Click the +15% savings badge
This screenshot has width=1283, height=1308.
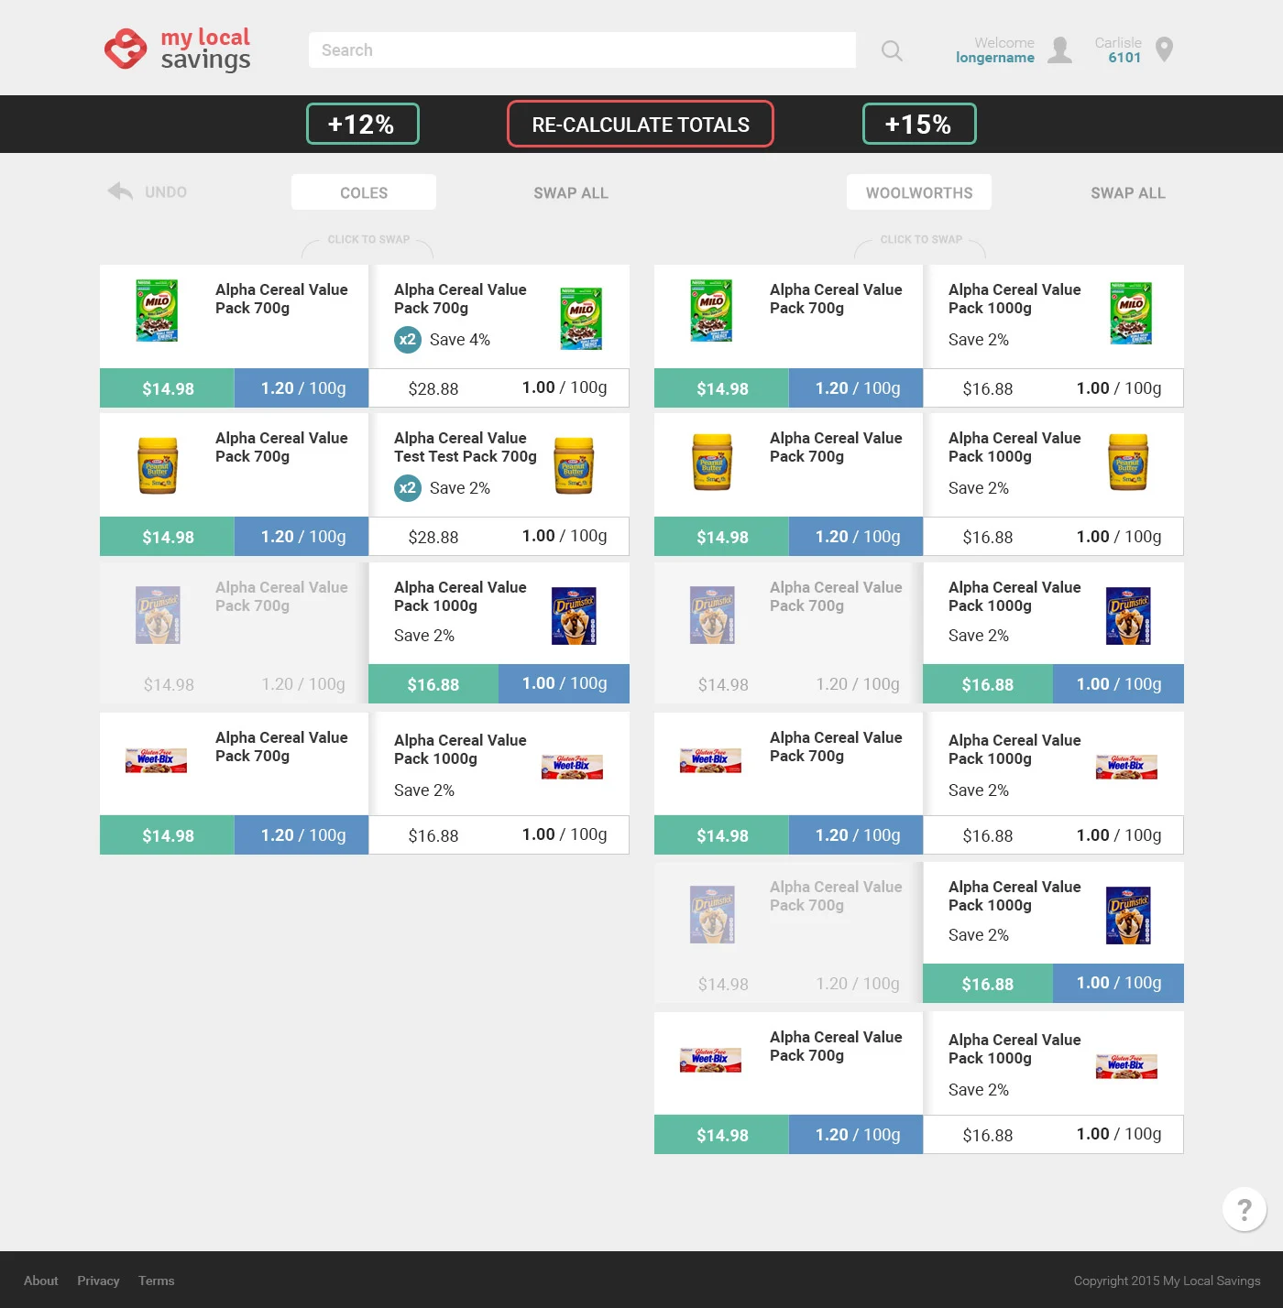click(x=919, y=124)
